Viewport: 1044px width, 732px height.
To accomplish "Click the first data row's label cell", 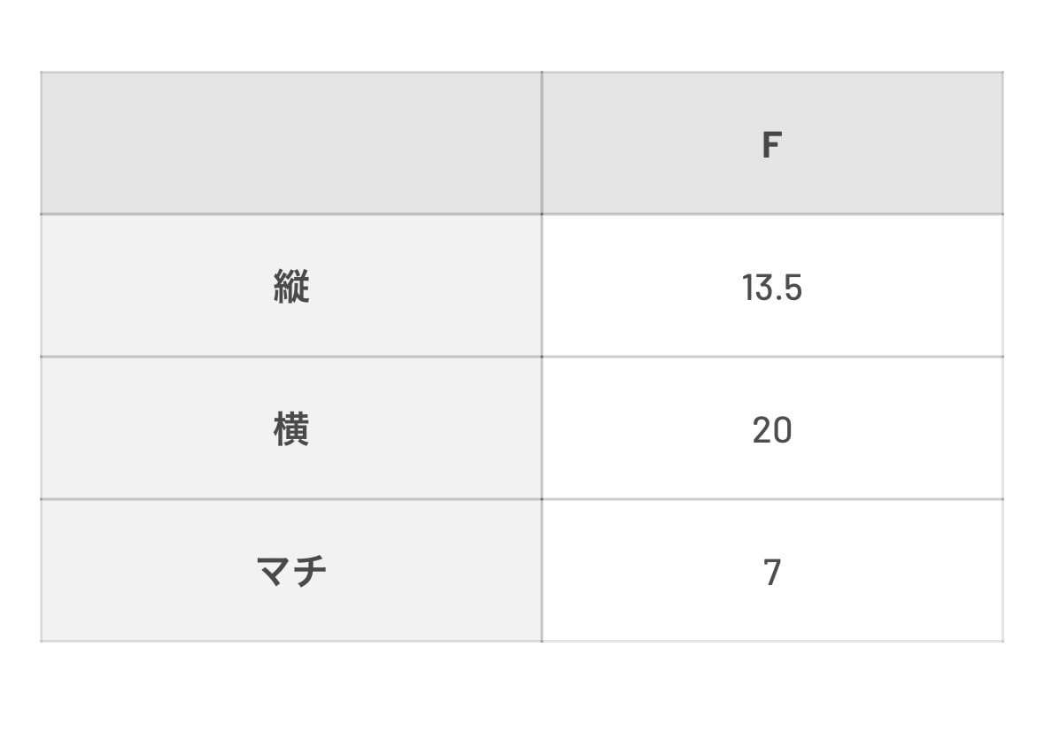I will click(291, 288).
